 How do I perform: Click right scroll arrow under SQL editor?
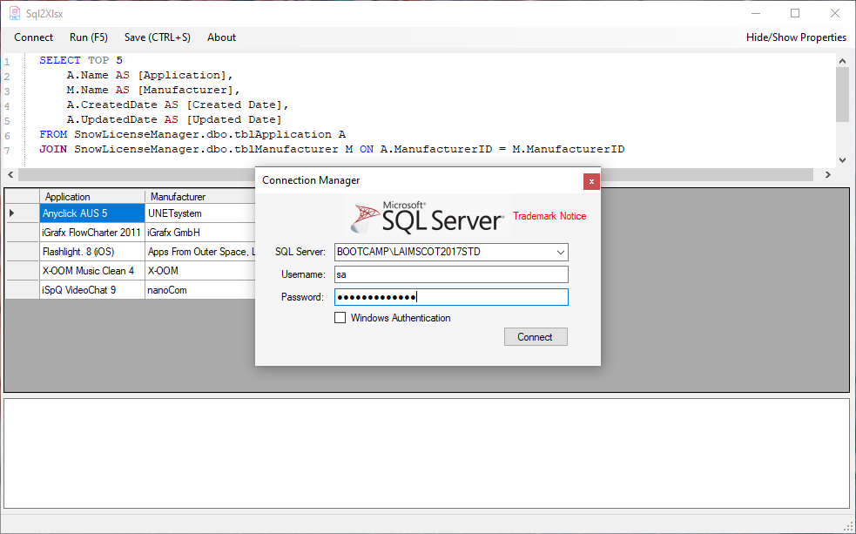(x=828, y=175)
